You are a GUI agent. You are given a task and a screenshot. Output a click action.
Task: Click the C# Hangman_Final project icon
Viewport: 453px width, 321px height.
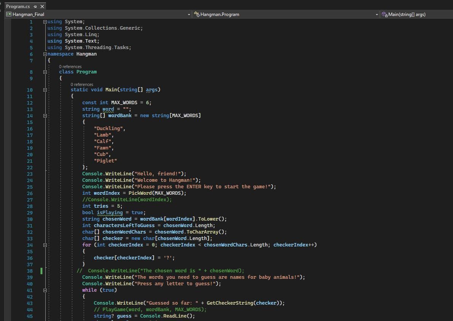tap(9, 14)
